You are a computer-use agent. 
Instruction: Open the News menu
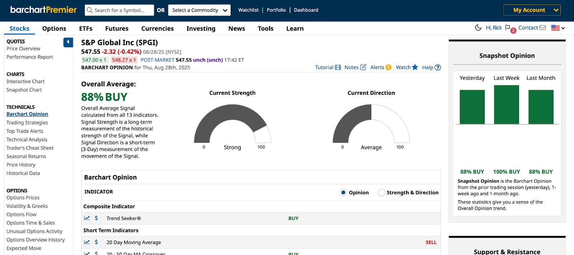(x=237, y=28)
